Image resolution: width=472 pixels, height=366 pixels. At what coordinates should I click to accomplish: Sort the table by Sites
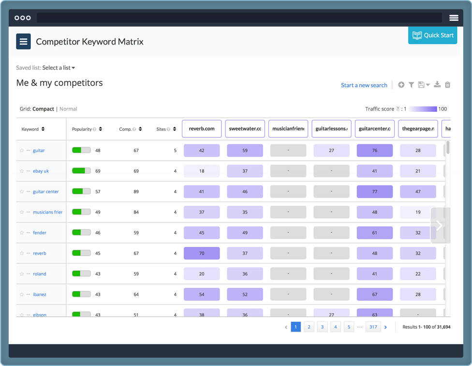click(175, 129)
